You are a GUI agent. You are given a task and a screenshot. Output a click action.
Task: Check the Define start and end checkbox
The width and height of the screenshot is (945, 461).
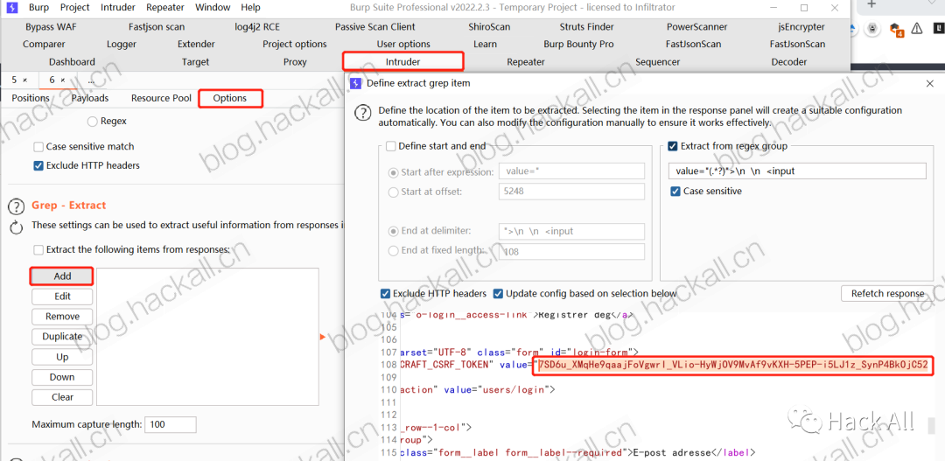point(390,146)
